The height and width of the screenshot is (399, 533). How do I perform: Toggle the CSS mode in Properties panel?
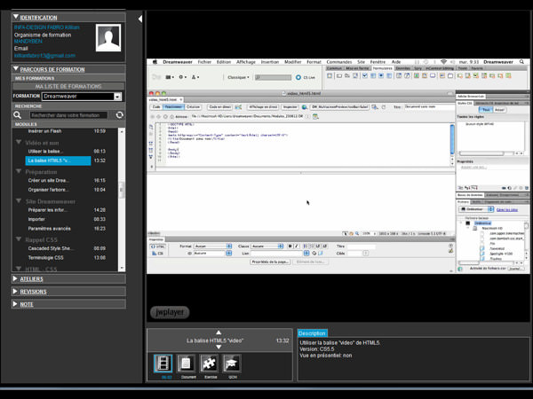pyautogui.click(x=158, y=254)
